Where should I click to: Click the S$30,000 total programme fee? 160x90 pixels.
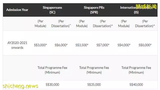52,85
